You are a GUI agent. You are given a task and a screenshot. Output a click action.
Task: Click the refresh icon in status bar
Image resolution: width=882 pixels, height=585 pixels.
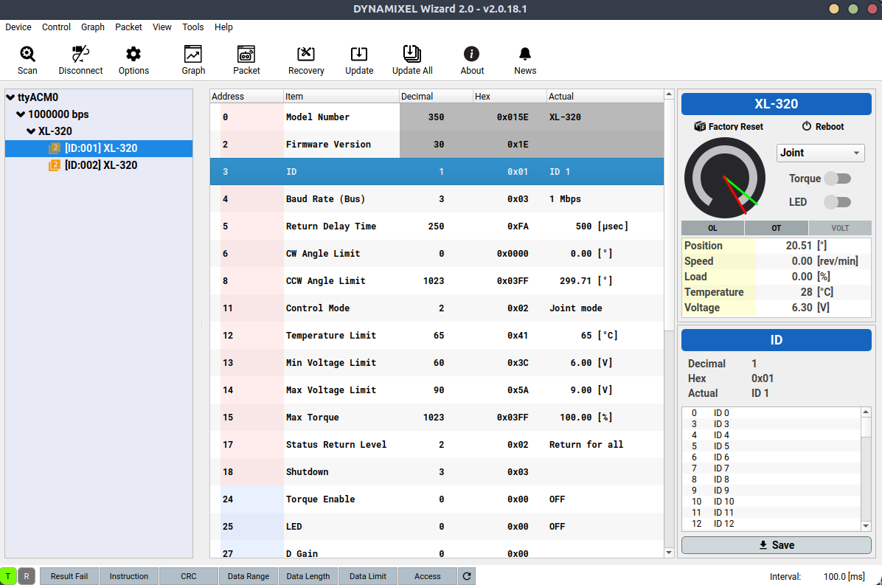(x=466, y=576)
